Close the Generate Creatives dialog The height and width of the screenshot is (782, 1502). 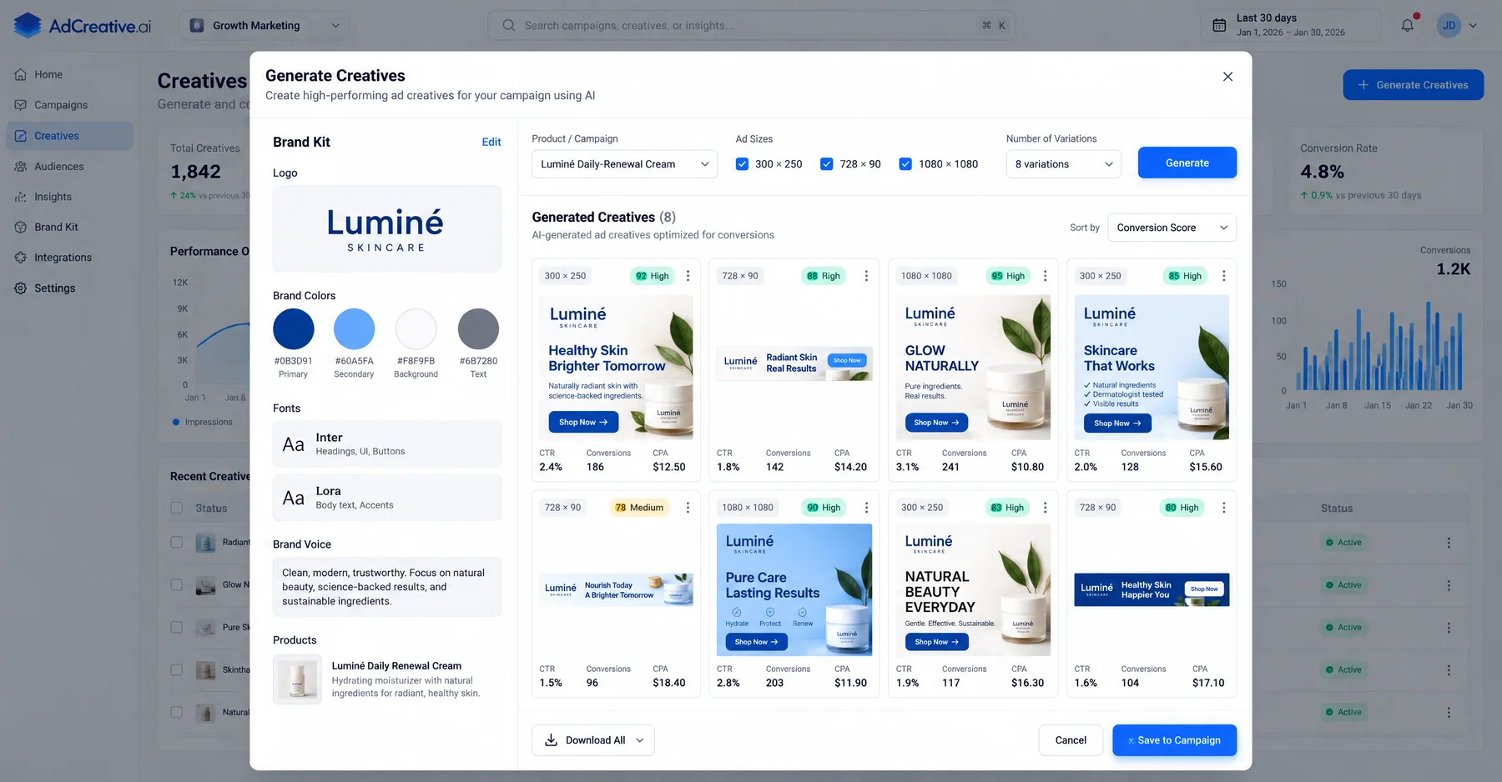(1227, 77)
